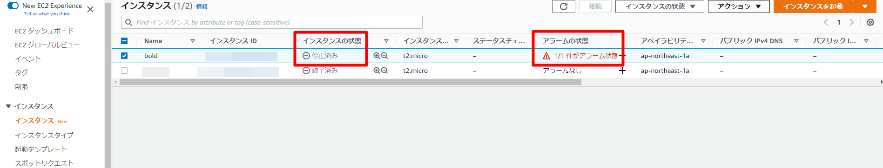Click ap-northeast-1a in the bold row
Screen dimensions: 883x168
pos(665,56)
